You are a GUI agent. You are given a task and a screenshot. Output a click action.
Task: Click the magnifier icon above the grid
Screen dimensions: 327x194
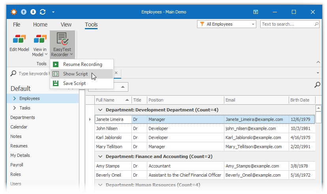317,85
